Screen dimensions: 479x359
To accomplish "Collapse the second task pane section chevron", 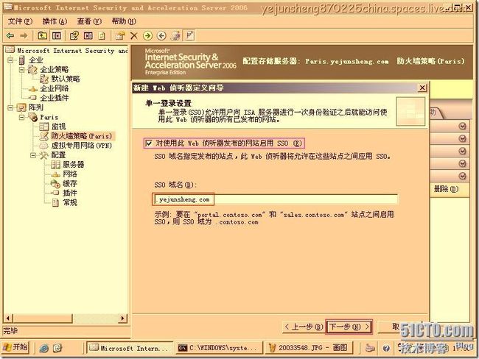I will click(463, 138).
